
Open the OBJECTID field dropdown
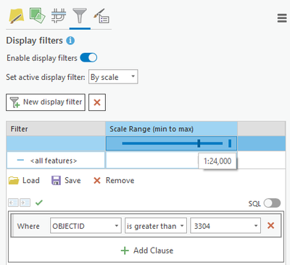click(x=86, y=226)
